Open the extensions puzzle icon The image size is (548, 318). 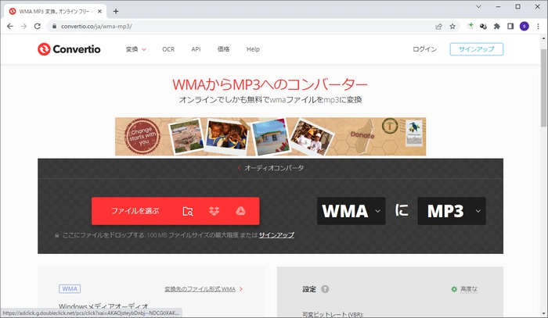tap(496, 26)
